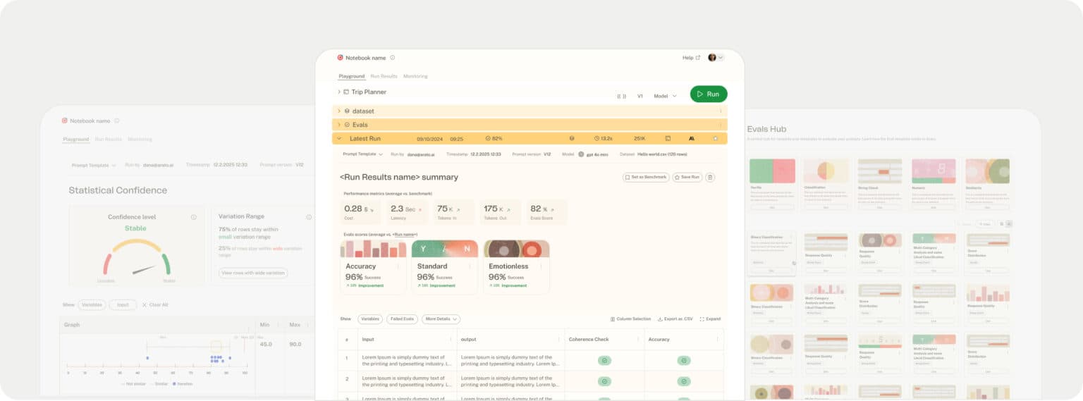The width and height of the screenshot is (1083, 401).
Task: Expand the Trip Planner section
Action: 339,92
